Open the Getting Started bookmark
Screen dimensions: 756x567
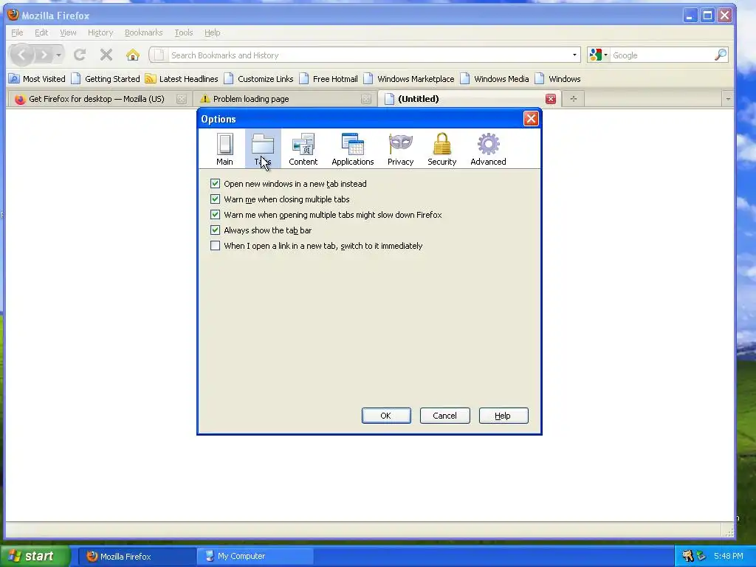coord(106,78)
